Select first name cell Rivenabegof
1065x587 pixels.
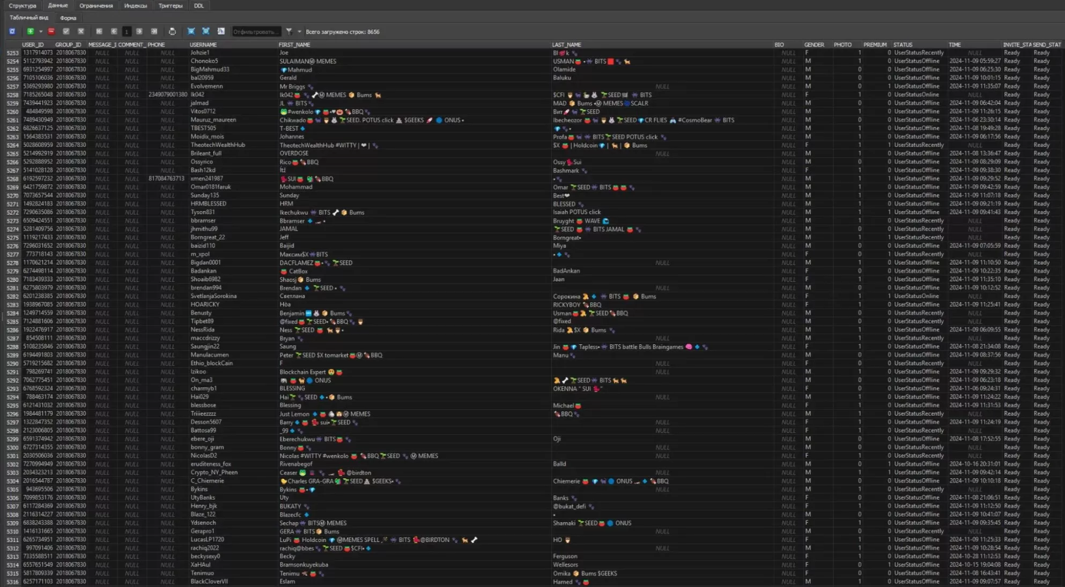[x=415, y=464]
